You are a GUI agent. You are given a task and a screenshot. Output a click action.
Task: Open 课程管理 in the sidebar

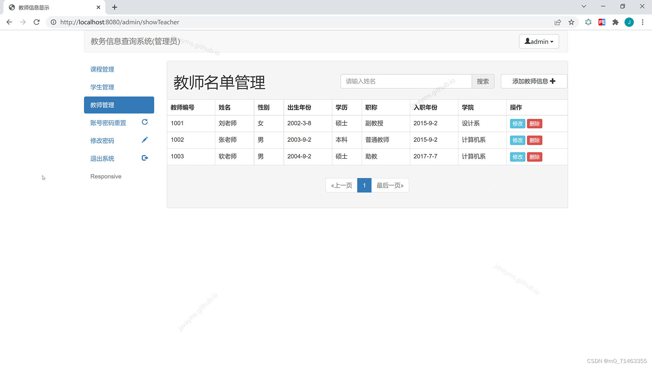click(x=102, y=69)
